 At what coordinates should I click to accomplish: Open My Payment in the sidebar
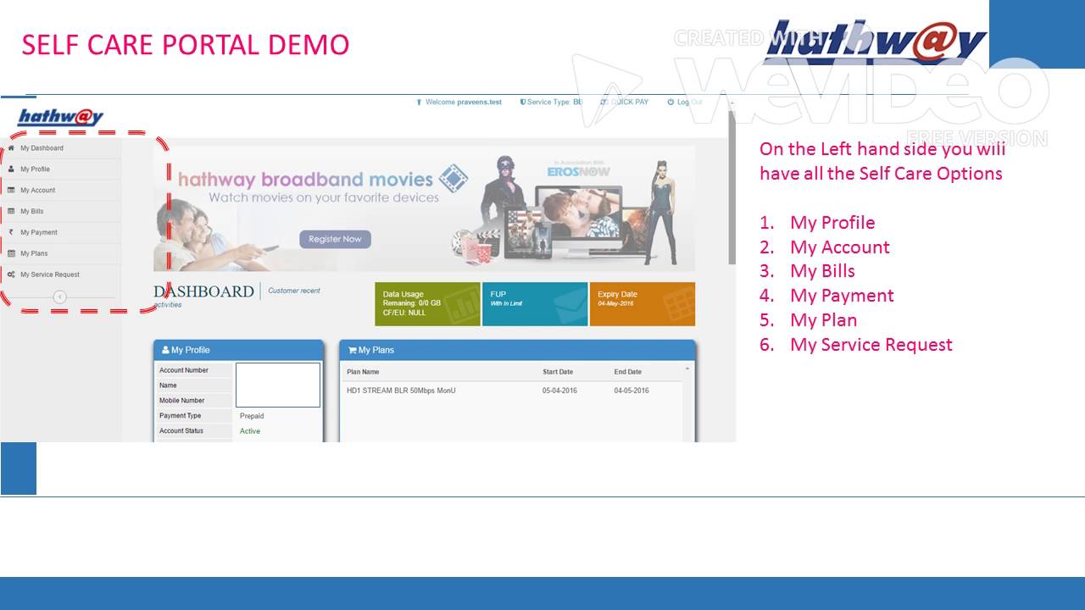click(x=60, y=232)
